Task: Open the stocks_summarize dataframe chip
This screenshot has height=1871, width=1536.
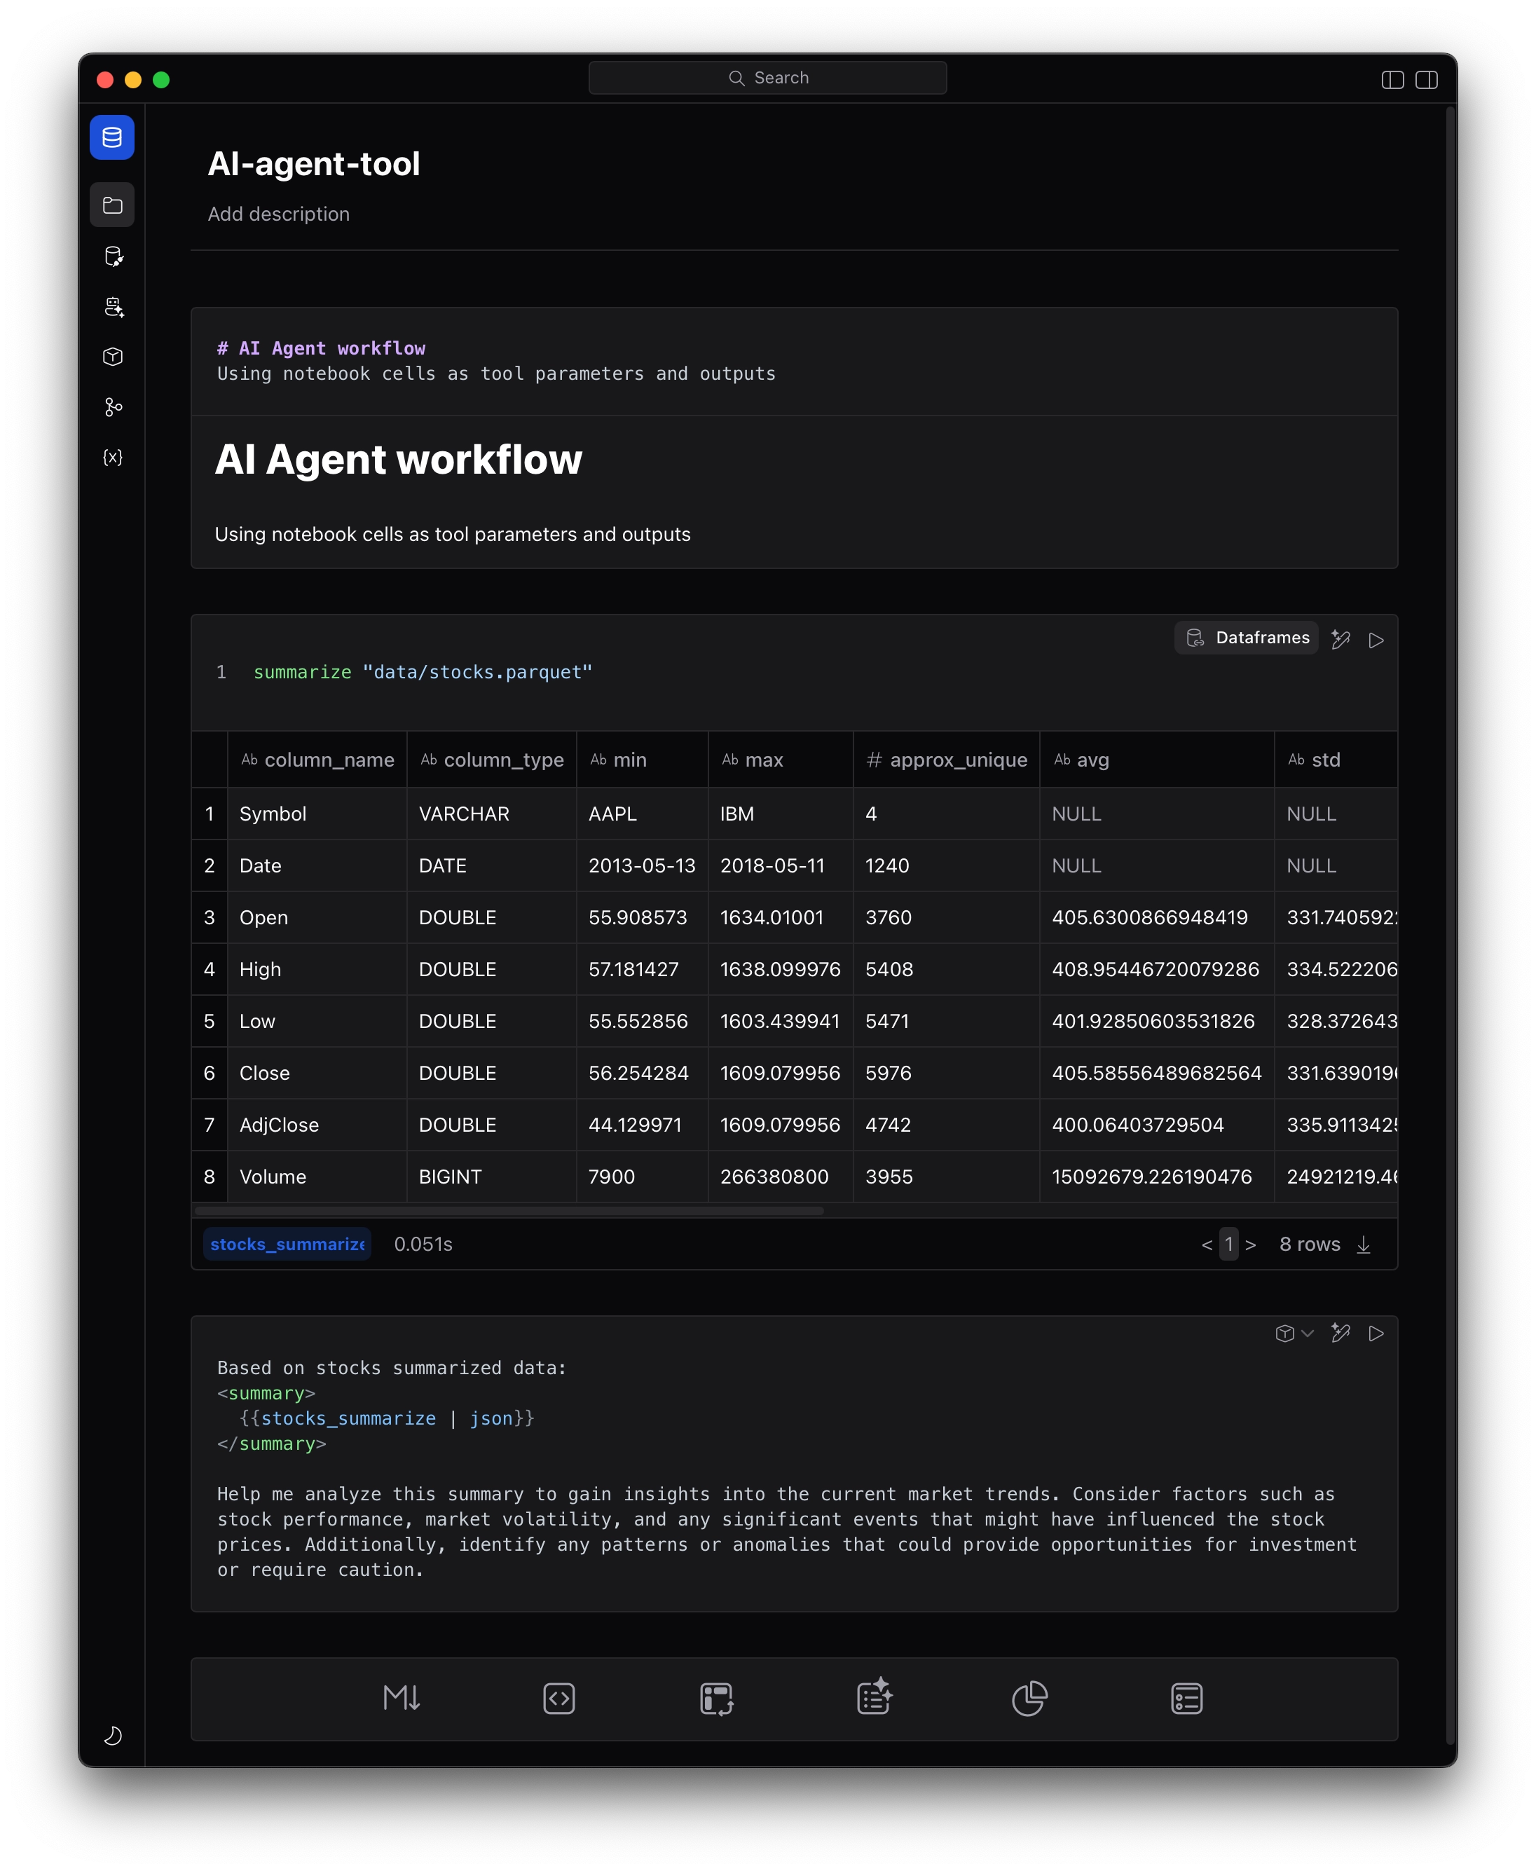Action: (x=287, y=1244)
